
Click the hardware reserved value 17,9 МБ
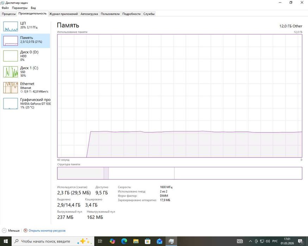(x=165, y=200)
